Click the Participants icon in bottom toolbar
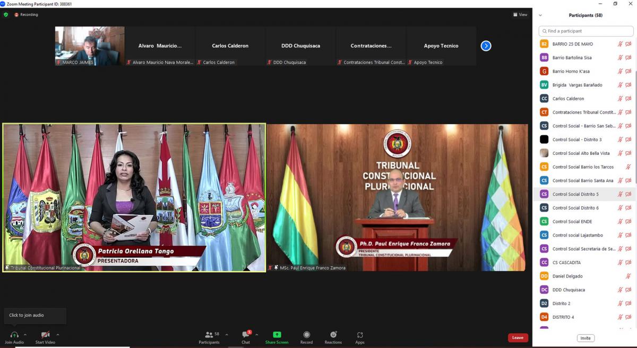637x348 pixels. pyautogui.click(x=209, y=335)
